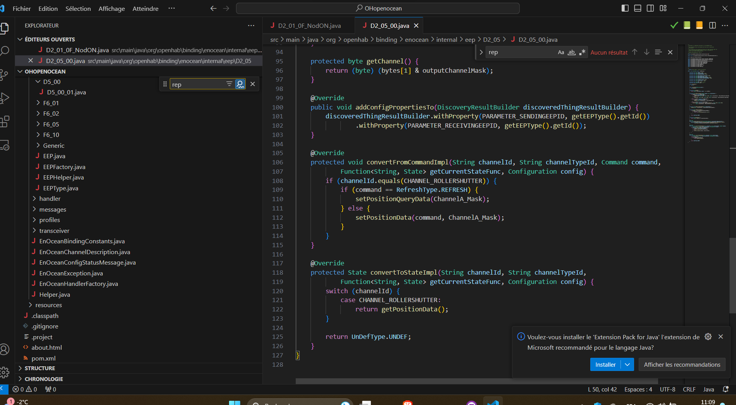Open the Manage gear in activity bar
Image resolution: width=736 pixels, height=405 pixels.
[x=5, y=373]
